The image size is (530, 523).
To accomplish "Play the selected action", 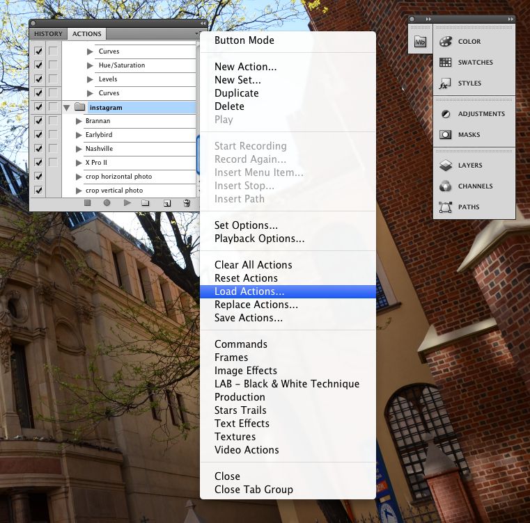I will [x=127, y=202].
